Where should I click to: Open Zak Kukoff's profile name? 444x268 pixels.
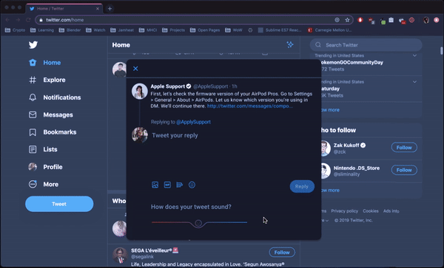pyautogui.click(x=346, y=145)
